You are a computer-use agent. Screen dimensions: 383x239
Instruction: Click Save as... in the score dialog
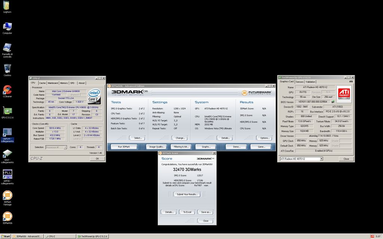(x=205, y=212)
